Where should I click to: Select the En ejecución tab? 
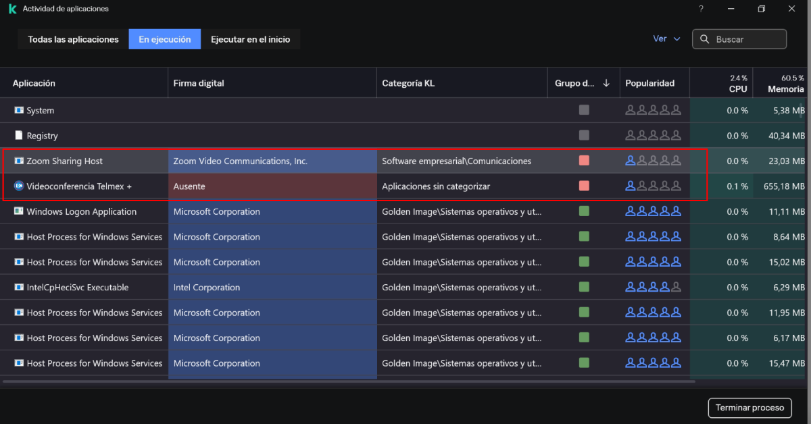pyautogui.click(x=165, y=39)
